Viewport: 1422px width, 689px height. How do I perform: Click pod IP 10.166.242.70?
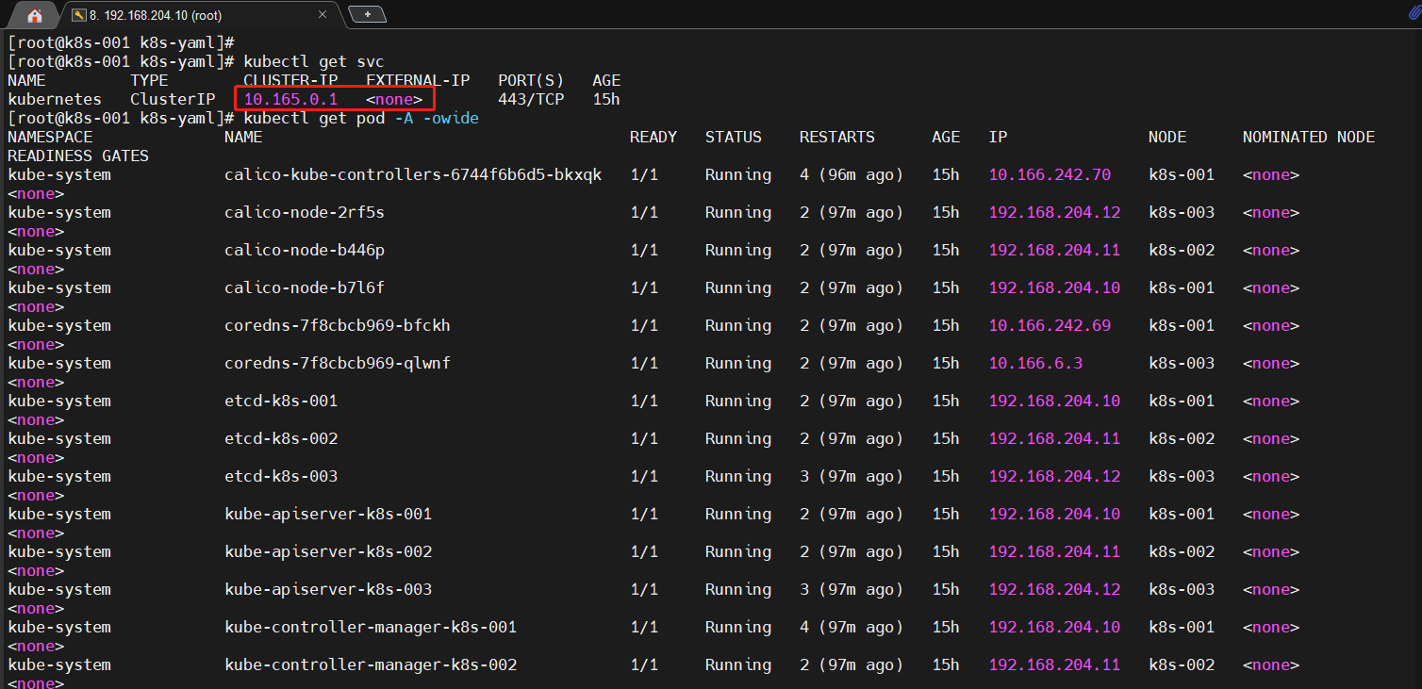[1050, 175]
